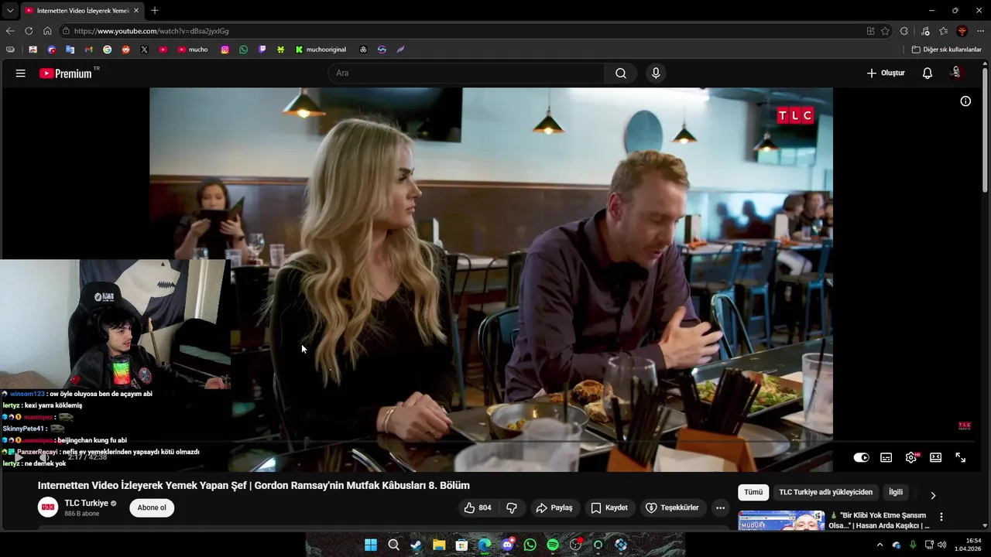Open the 'muchooriginal' Kick bookmark
Screen dimensions: 991x557
(x=321, y=50)
